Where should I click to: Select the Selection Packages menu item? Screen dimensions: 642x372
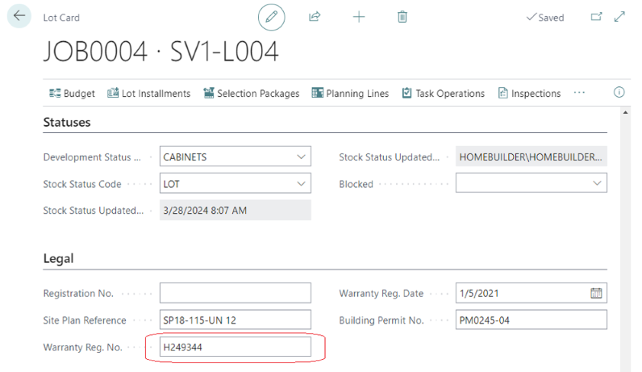click(x=251, y=94)
